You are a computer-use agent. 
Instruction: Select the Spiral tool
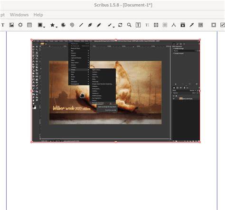coord(72,25)
